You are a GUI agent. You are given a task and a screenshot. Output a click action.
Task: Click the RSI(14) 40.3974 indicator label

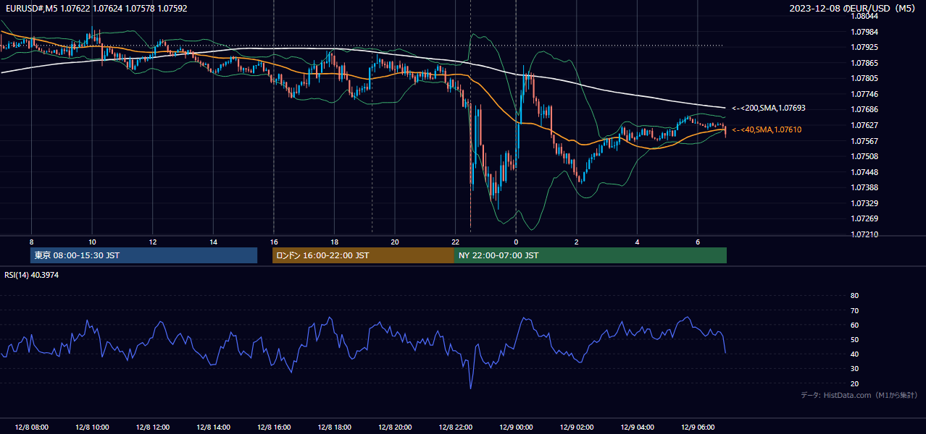32,275
